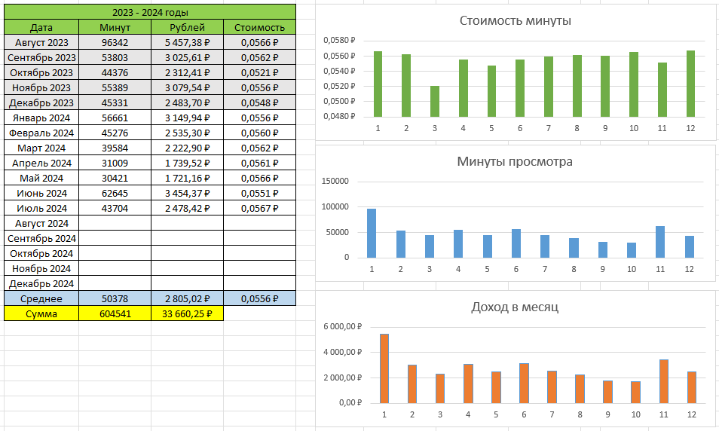The height and width of the screenshot is (431, 719).
Task: Select the 'Сентябрь 2024' date cell
Action: (x=41, y=238)
